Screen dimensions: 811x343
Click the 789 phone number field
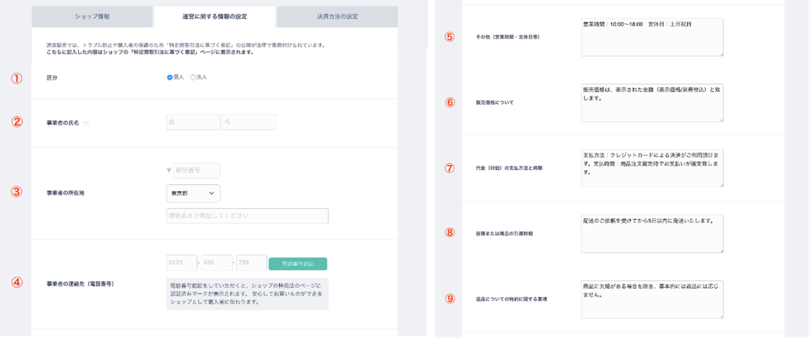[251, 263]
